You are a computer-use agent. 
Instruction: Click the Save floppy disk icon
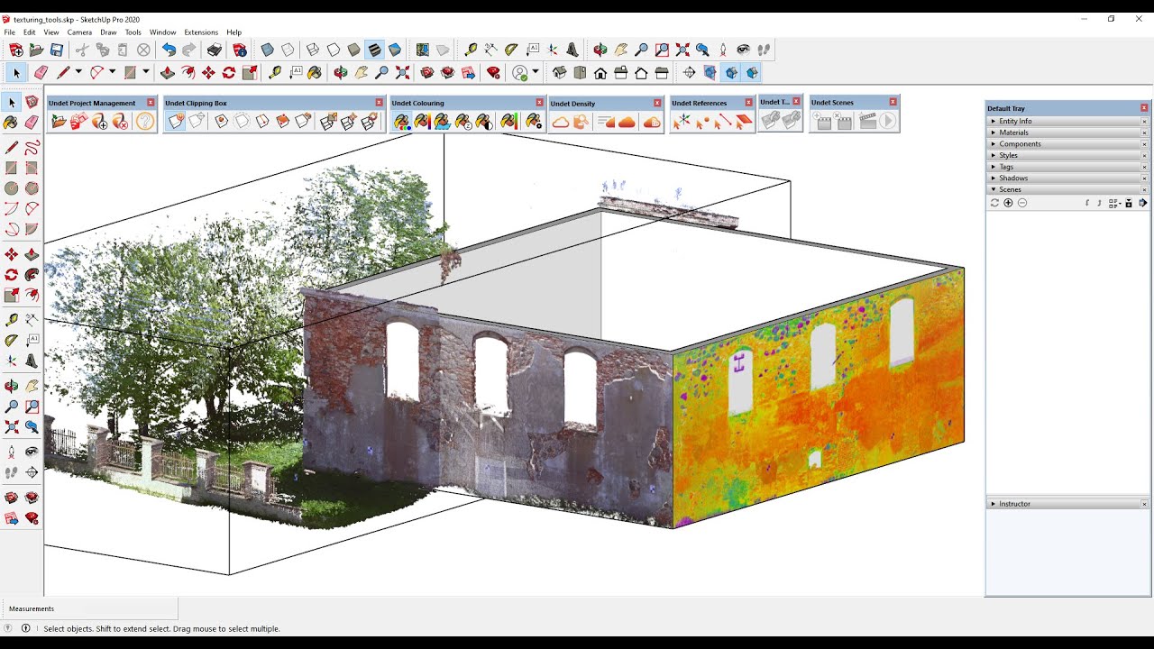[57, 50]
